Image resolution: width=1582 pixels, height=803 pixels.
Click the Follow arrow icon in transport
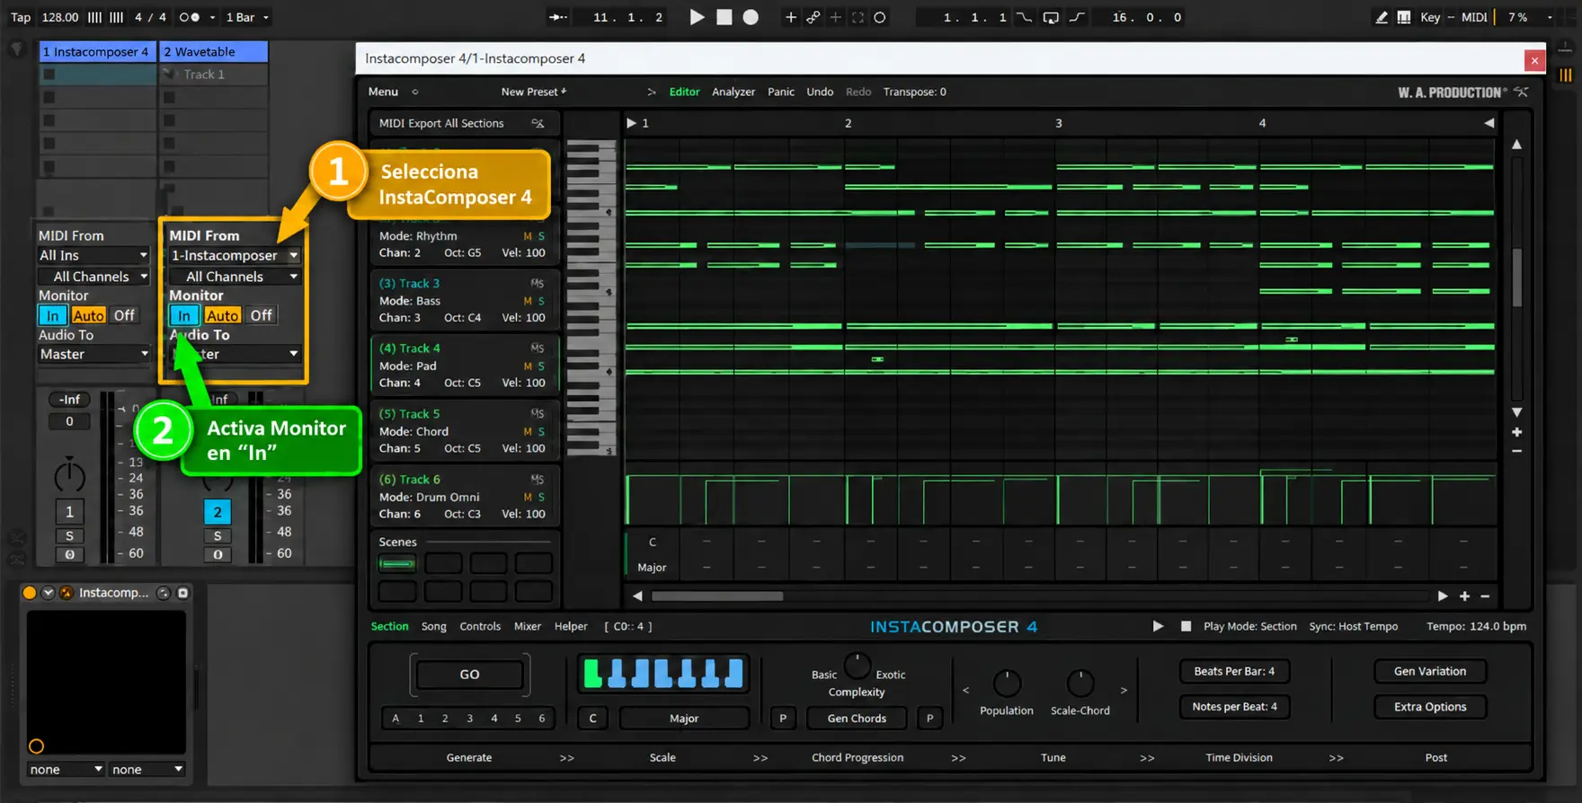tap(558, 17)
